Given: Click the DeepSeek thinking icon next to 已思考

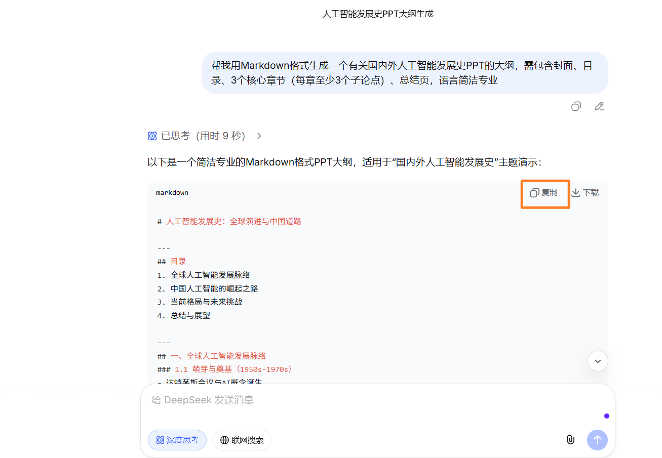Looking at the screenshot, I should 152,136.
